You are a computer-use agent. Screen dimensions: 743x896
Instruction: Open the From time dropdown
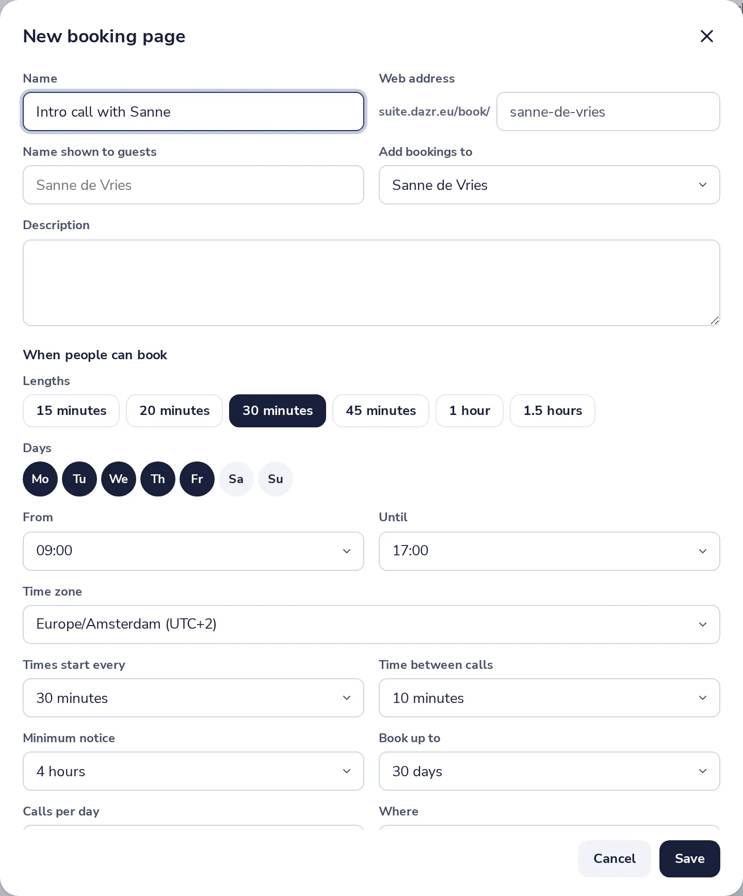pyautogui.click(x=193, y=551)
